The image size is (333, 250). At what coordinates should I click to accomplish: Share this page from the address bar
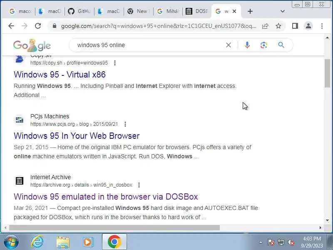tap(265, 26)
